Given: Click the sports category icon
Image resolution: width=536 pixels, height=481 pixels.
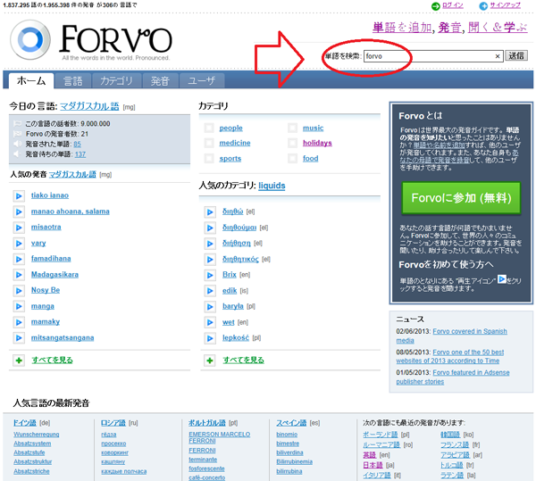Looking at the screenshot, I should tap(209, 158).
